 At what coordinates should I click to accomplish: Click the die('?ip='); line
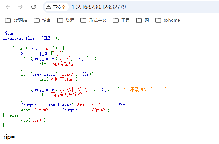[34, 120]
